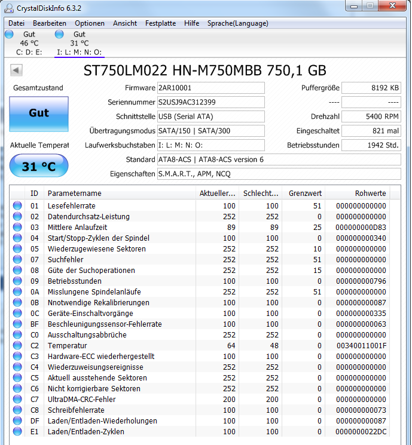The width and height of the screenshot is (412, 445).
Task: Click status orb of Nicht korrigierbare Sektoren
Action: [17, 388]
